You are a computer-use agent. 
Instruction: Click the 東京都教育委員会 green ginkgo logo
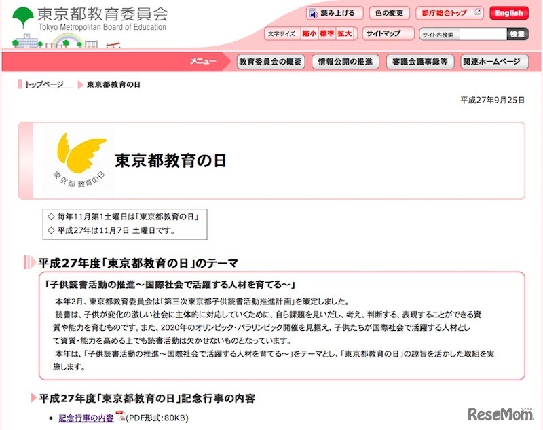pyautogui.click(x=23, y=18)
